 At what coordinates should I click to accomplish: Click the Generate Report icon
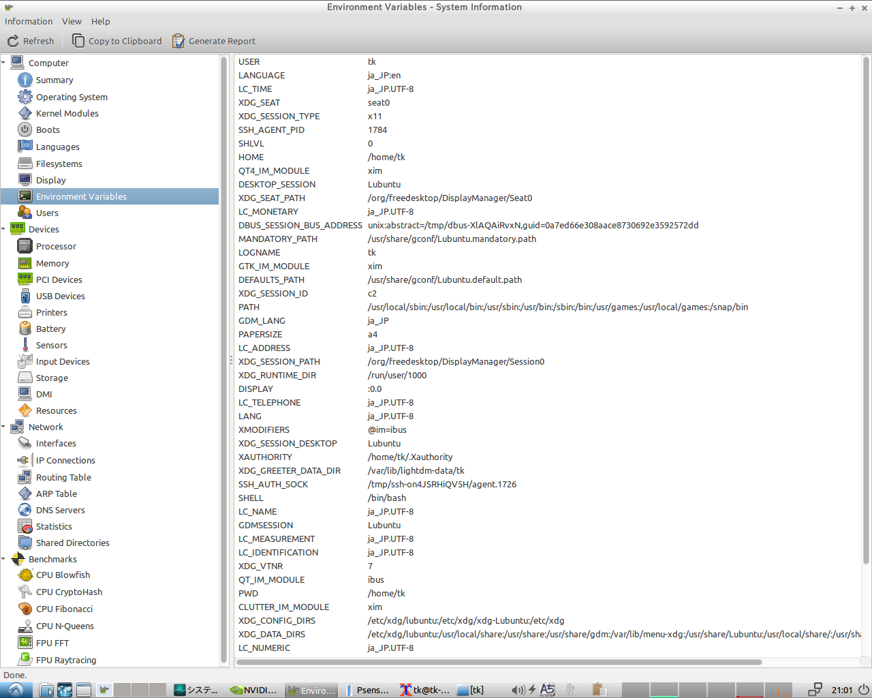[178, 41]
